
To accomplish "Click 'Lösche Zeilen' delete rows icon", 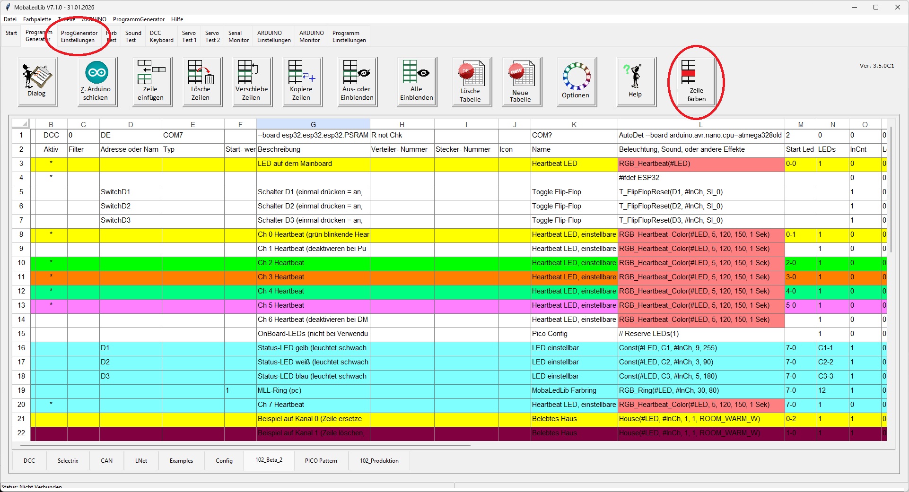I will 201,81.
